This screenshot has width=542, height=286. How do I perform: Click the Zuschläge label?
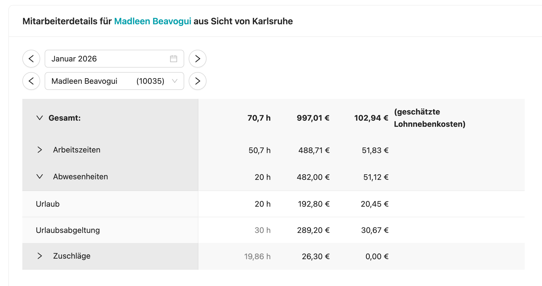[x=72, y=256]
